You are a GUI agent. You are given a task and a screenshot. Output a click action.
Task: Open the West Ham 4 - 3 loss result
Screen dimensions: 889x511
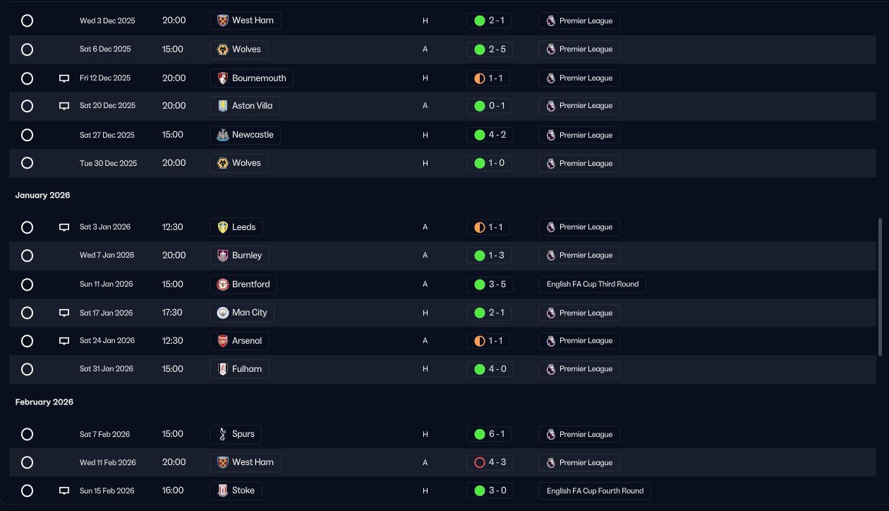coord(489,462)
